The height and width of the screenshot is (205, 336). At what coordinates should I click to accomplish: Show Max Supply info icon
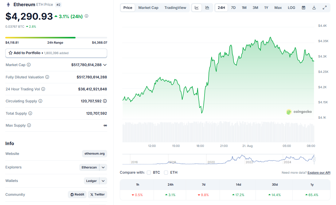coord(29,125)
